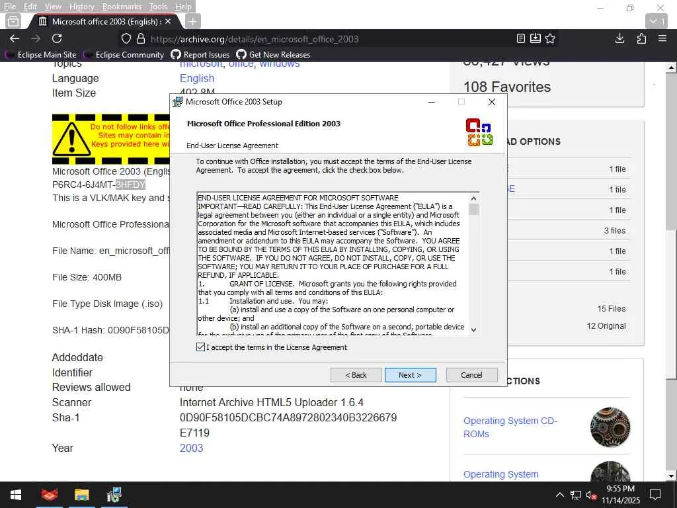
Task: Click the Next > button in Setup
Action: pyautogui.click(x=410, y=375)
